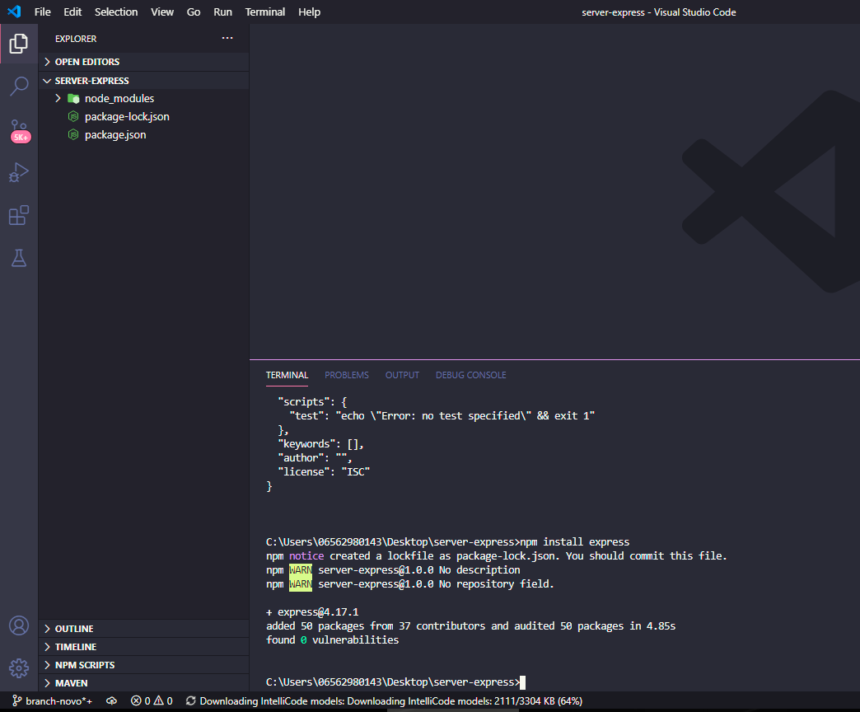Viewport: 860px width, 712px height.
Task: Open the Run and Debug view
Action: point(18,173)
